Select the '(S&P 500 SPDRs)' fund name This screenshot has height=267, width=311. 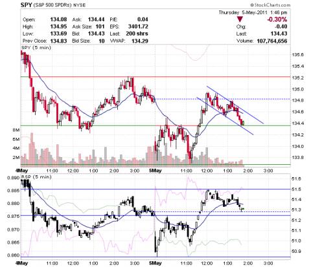[x=52, y=5]
